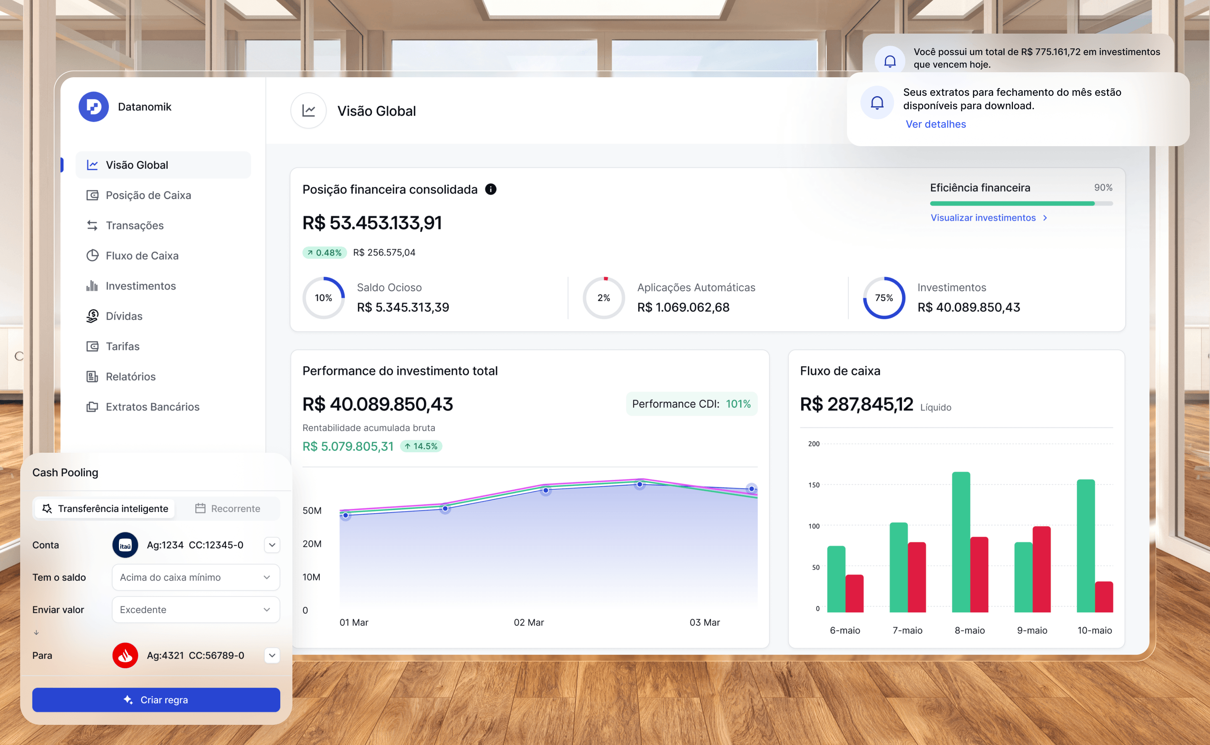Image resolution: width=1210 pixels, height=745 pixels.
Task: Select Dívidas from the sidebar
Action: (x=123, y=316)
